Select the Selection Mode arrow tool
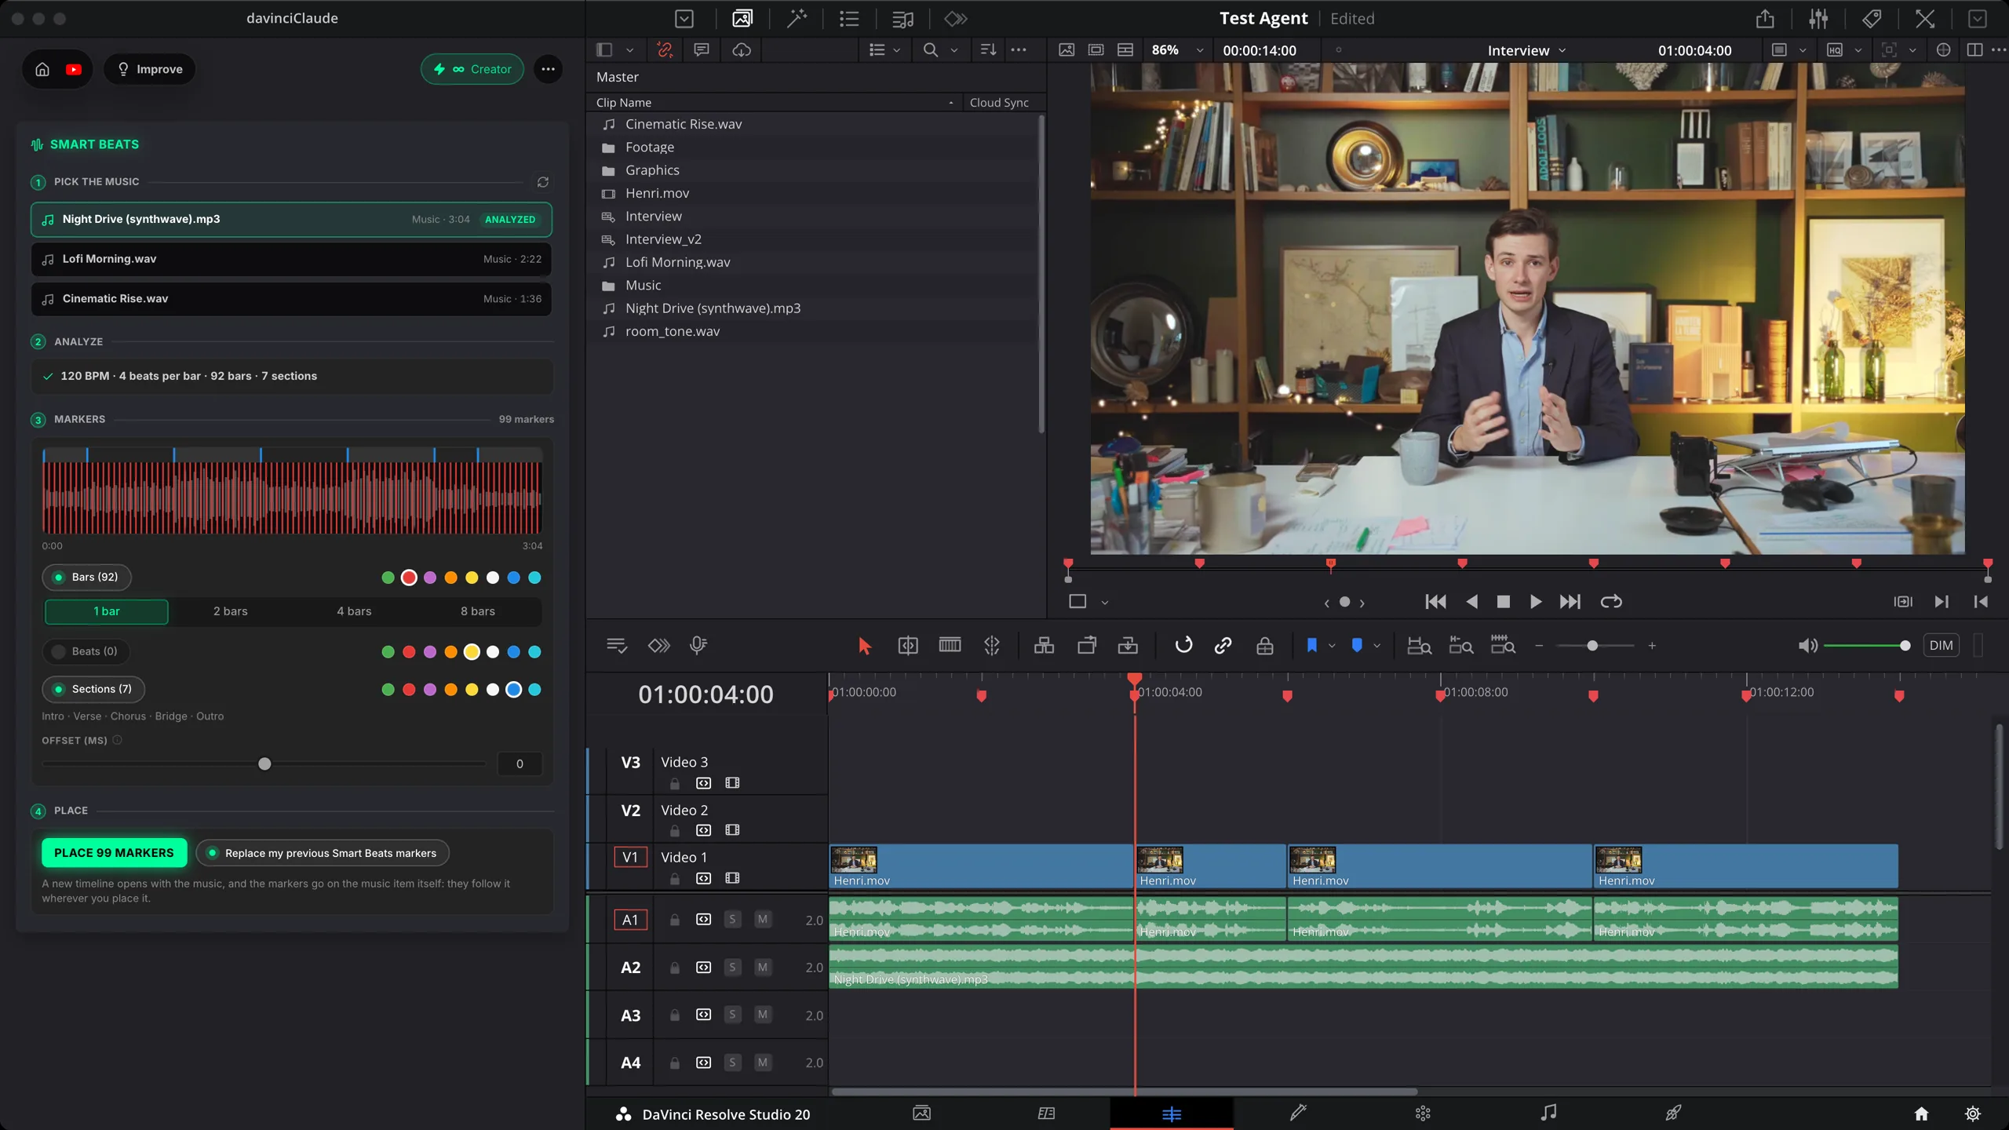The height and width of the screenshot is (1130, 2009). point(864,646)
